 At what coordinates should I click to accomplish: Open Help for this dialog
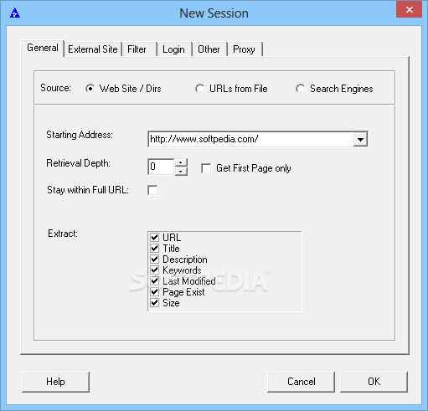[x=55, y=382]
